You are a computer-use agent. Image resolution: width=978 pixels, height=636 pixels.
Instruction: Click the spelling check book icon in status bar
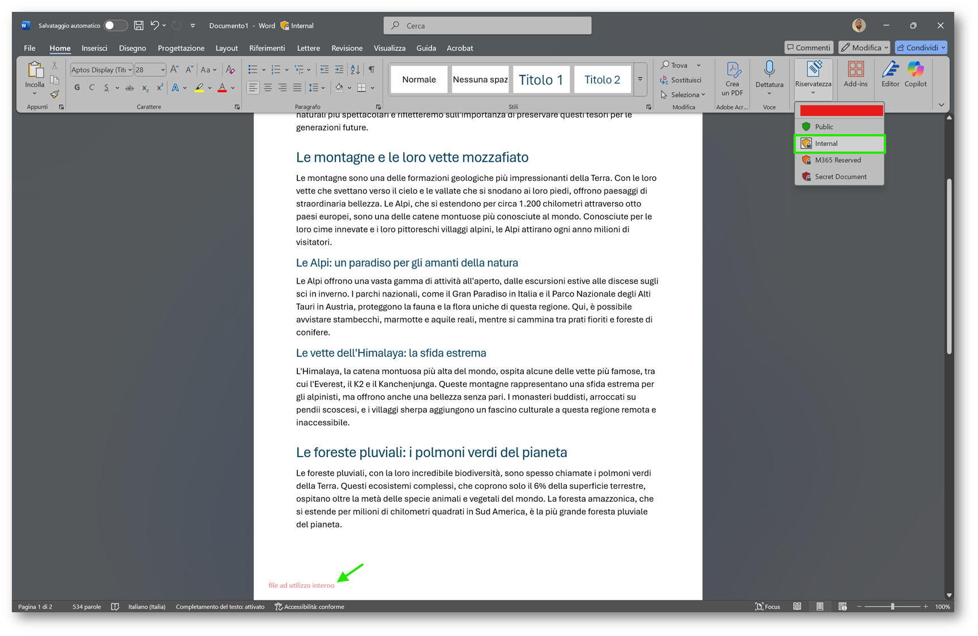[115, 607]
